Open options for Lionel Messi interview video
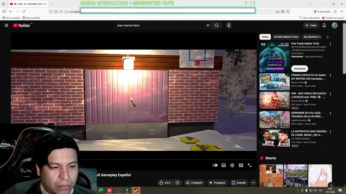 pyautogui.click(x=330, y=132)
